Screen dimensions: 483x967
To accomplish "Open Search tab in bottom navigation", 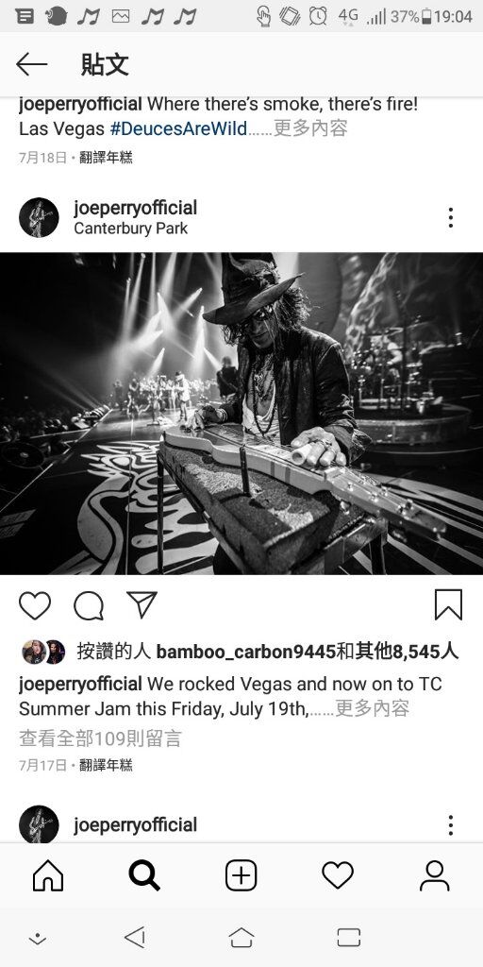I will point(144,875).
